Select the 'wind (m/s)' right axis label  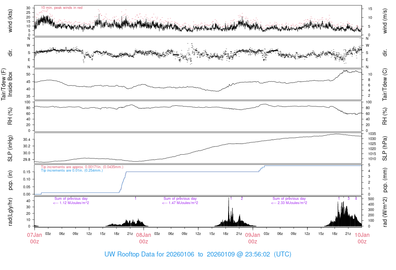[x=385, y=21]
